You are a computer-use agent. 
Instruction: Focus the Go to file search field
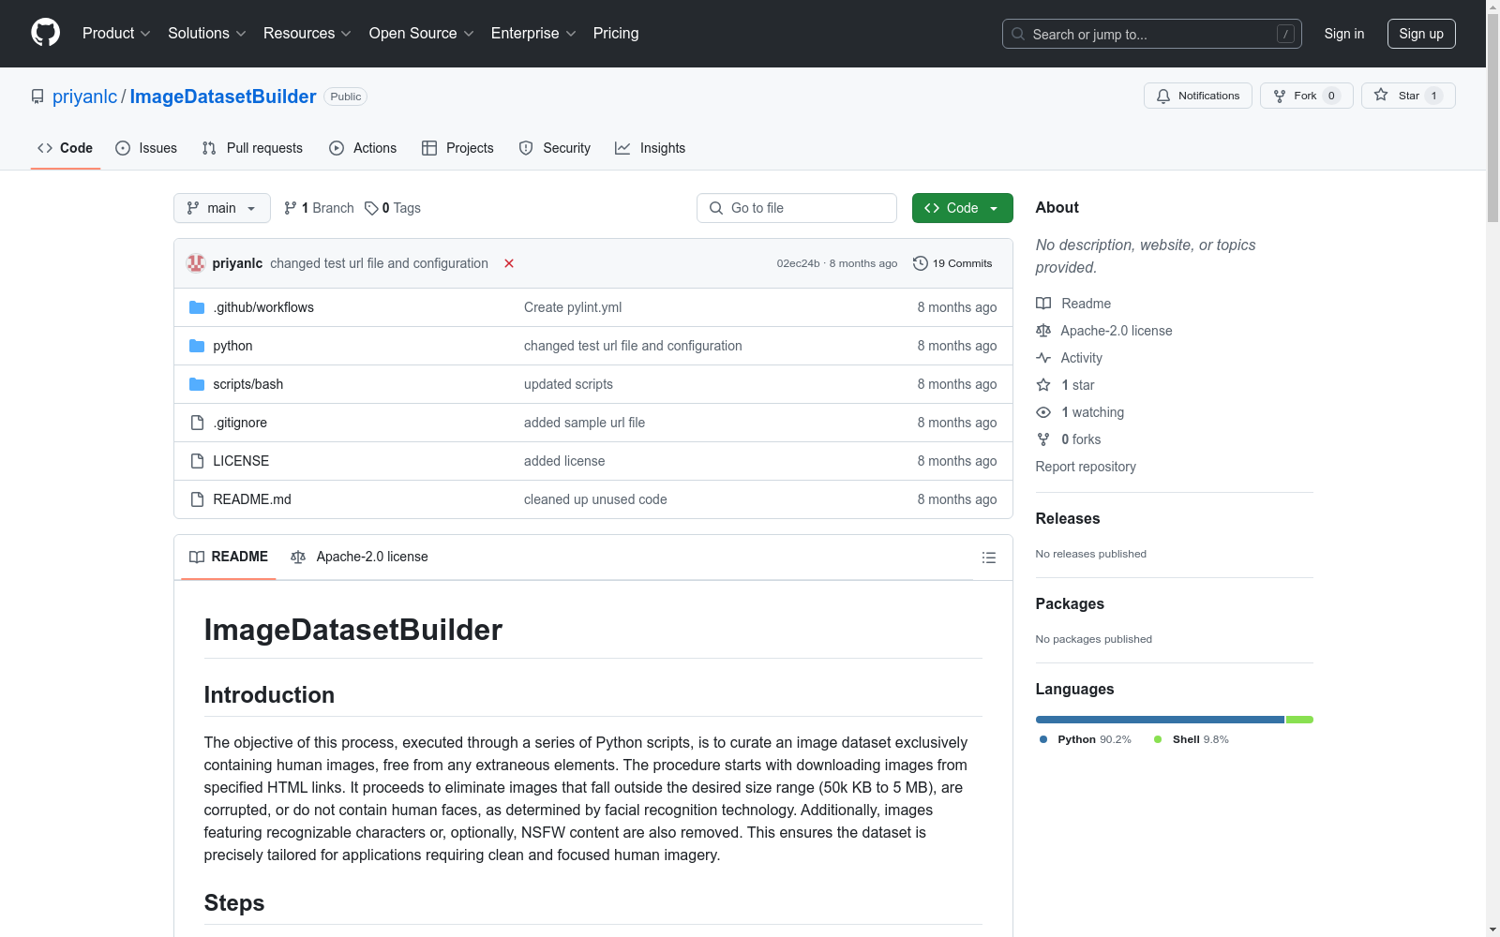[x=797, y=208]
